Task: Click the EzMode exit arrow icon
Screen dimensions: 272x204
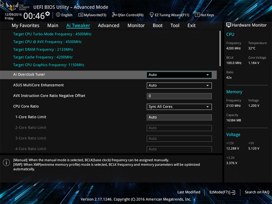Action: [x=233, y=192]
